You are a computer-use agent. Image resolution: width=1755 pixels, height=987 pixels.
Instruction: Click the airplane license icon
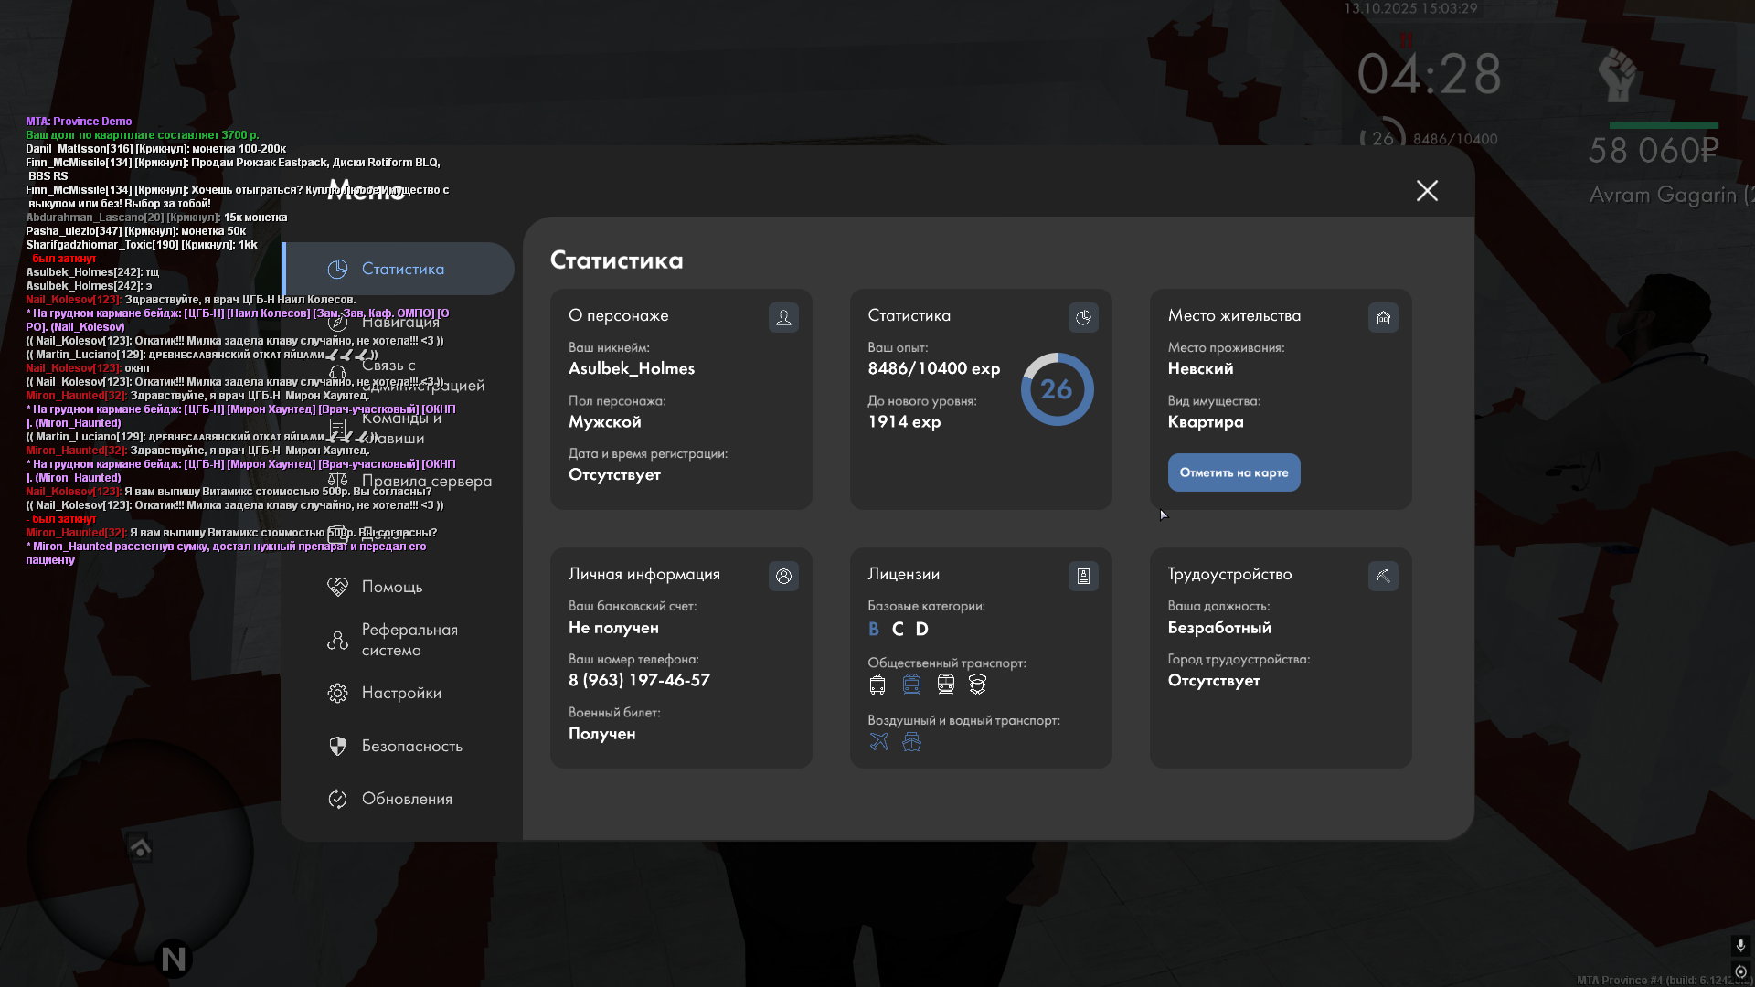coord(878,742)
